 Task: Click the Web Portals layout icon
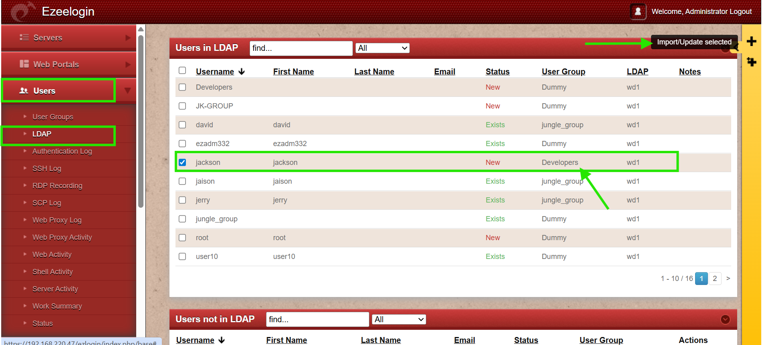pos(24,64)
